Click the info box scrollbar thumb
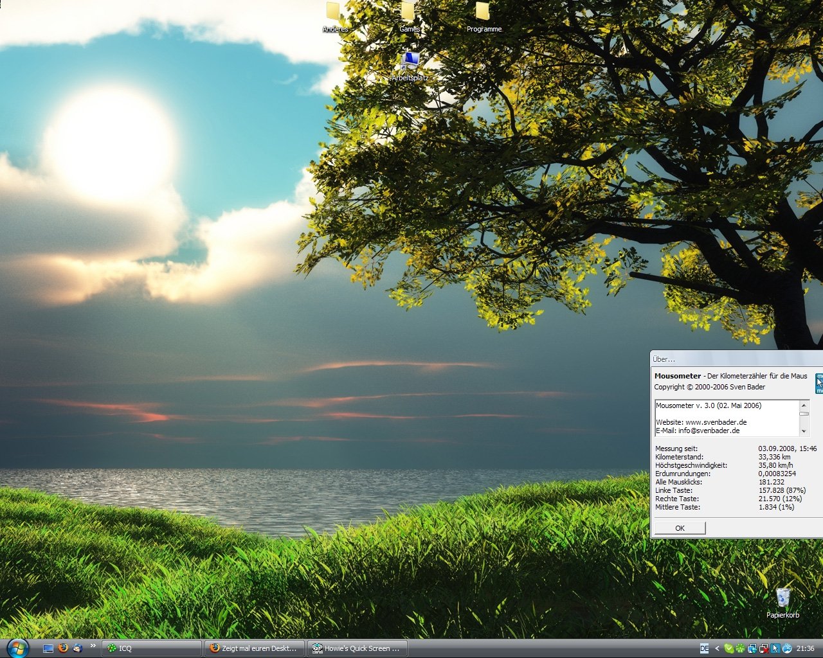 pos(804,414)
